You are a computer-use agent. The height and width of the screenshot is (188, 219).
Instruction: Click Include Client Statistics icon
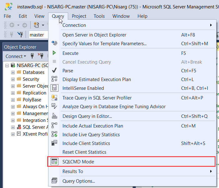tap(54, 143)
